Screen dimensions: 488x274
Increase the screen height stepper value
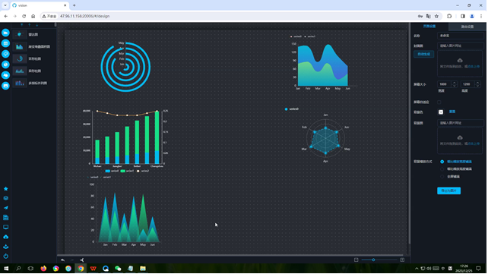tap(477, 83)
